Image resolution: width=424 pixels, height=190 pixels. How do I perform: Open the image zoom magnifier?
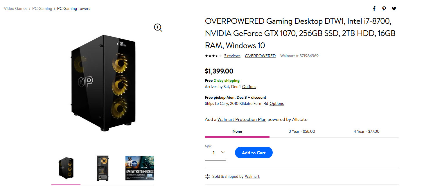pos(158,27)
